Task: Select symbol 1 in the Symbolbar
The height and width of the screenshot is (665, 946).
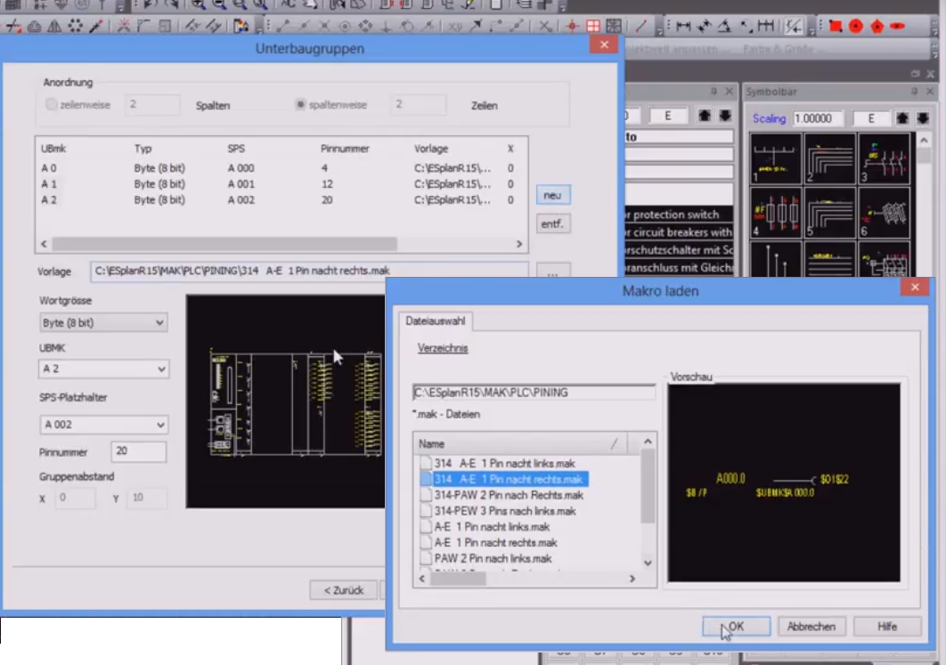Action: click(x=776, y=158)
